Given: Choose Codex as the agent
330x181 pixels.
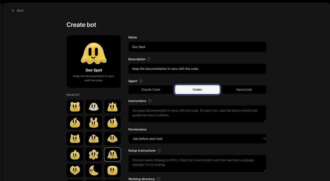Looking at the screenshot, I should pos(197,90).
